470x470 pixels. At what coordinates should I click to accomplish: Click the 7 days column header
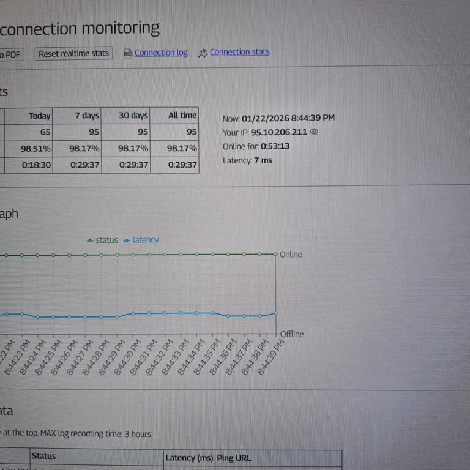click(x=77, y=116)
